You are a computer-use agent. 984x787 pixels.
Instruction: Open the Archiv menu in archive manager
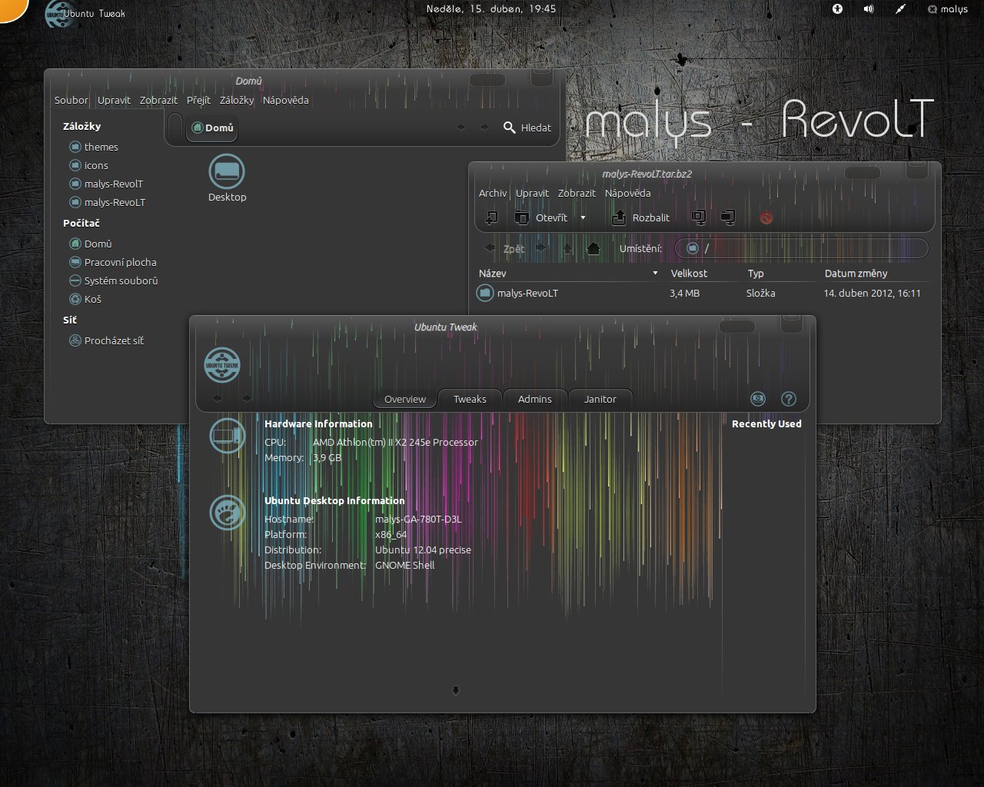(493, 193)
